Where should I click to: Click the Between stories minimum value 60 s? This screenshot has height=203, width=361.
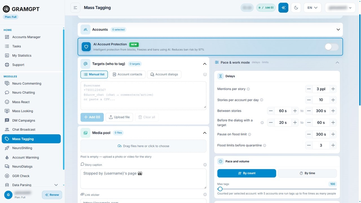click(x=283, y=111)
